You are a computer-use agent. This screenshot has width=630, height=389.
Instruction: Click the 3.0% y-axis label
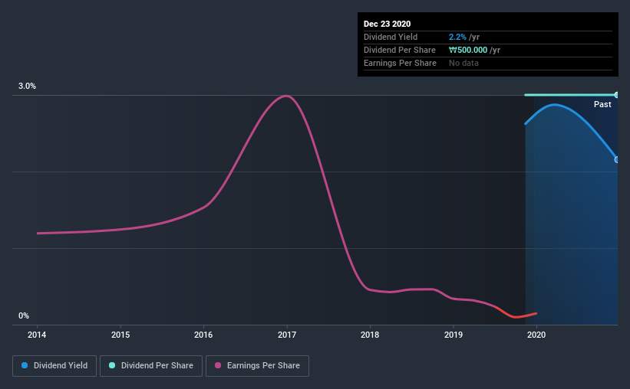click(x=28, y=87)
